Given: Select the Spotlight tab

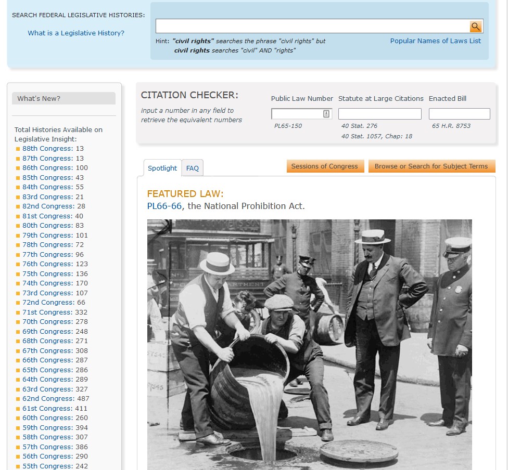Looking at the screenshot, I should tap(162, 167).
